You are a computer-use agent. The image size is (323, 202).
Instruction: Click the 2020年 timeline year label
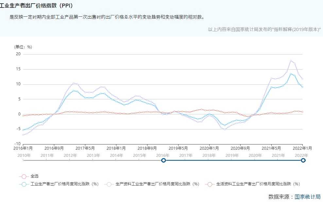click(x=256, y=155)
